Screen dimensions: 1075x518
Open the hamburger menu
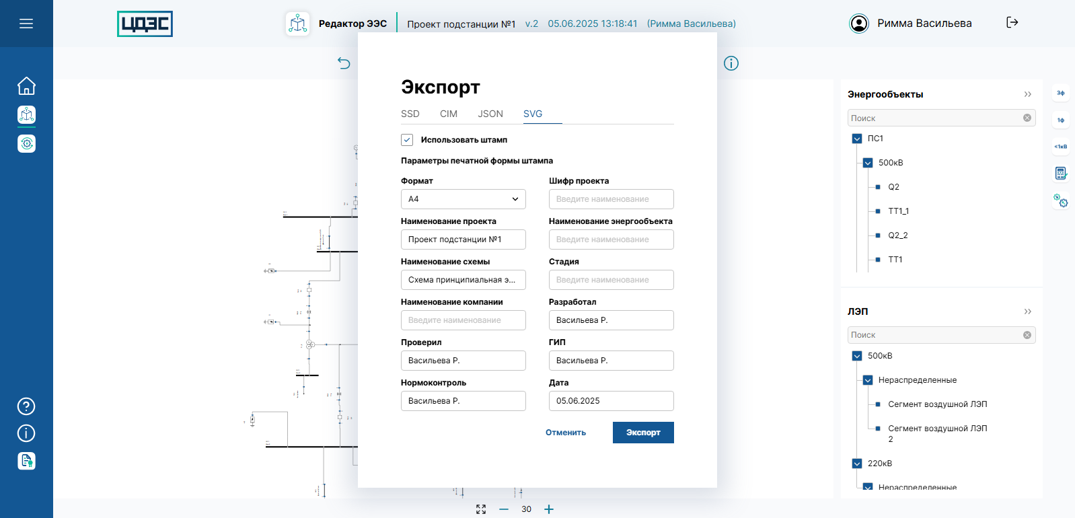pos(26,24)
